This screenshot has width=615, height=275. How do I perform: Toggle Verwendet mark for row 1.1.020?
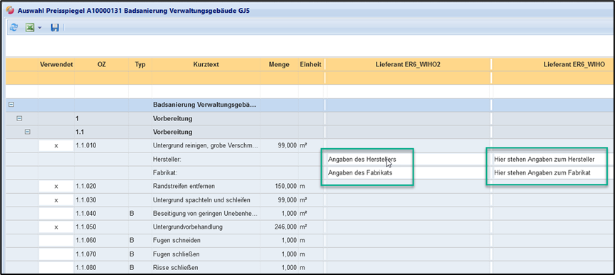56,187
